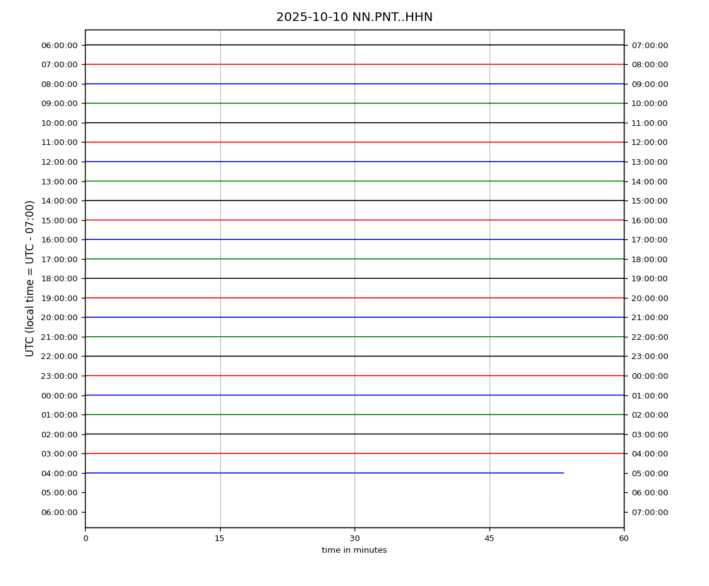
Task: Select the 30 tick label on x-axis
Action: pyautogui.click(x=354, y=539)
